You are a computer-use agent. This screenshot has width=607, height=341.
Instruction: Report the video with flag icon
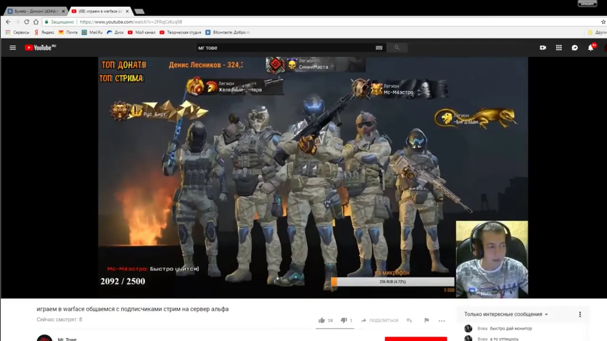[426, 320]
